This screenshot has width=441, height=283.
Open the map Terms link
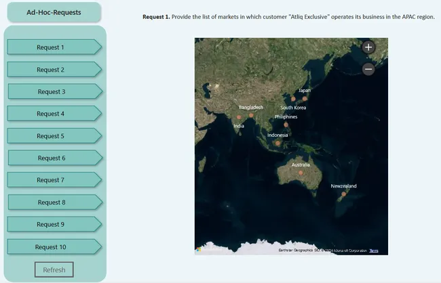point(374,251)
